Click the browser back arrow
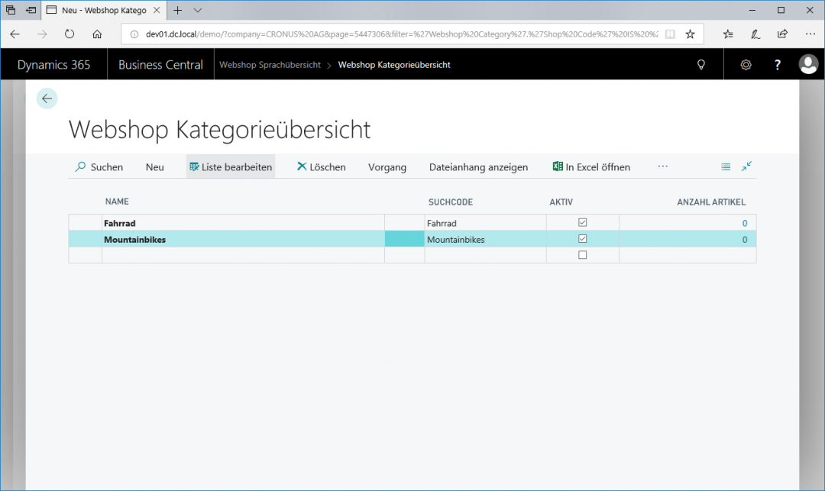Viewport: 825px width, 491px height. [15, 34]
